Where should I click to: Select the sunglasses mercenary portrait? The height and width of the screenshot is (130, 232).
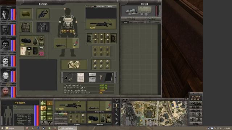click(6, 45)
